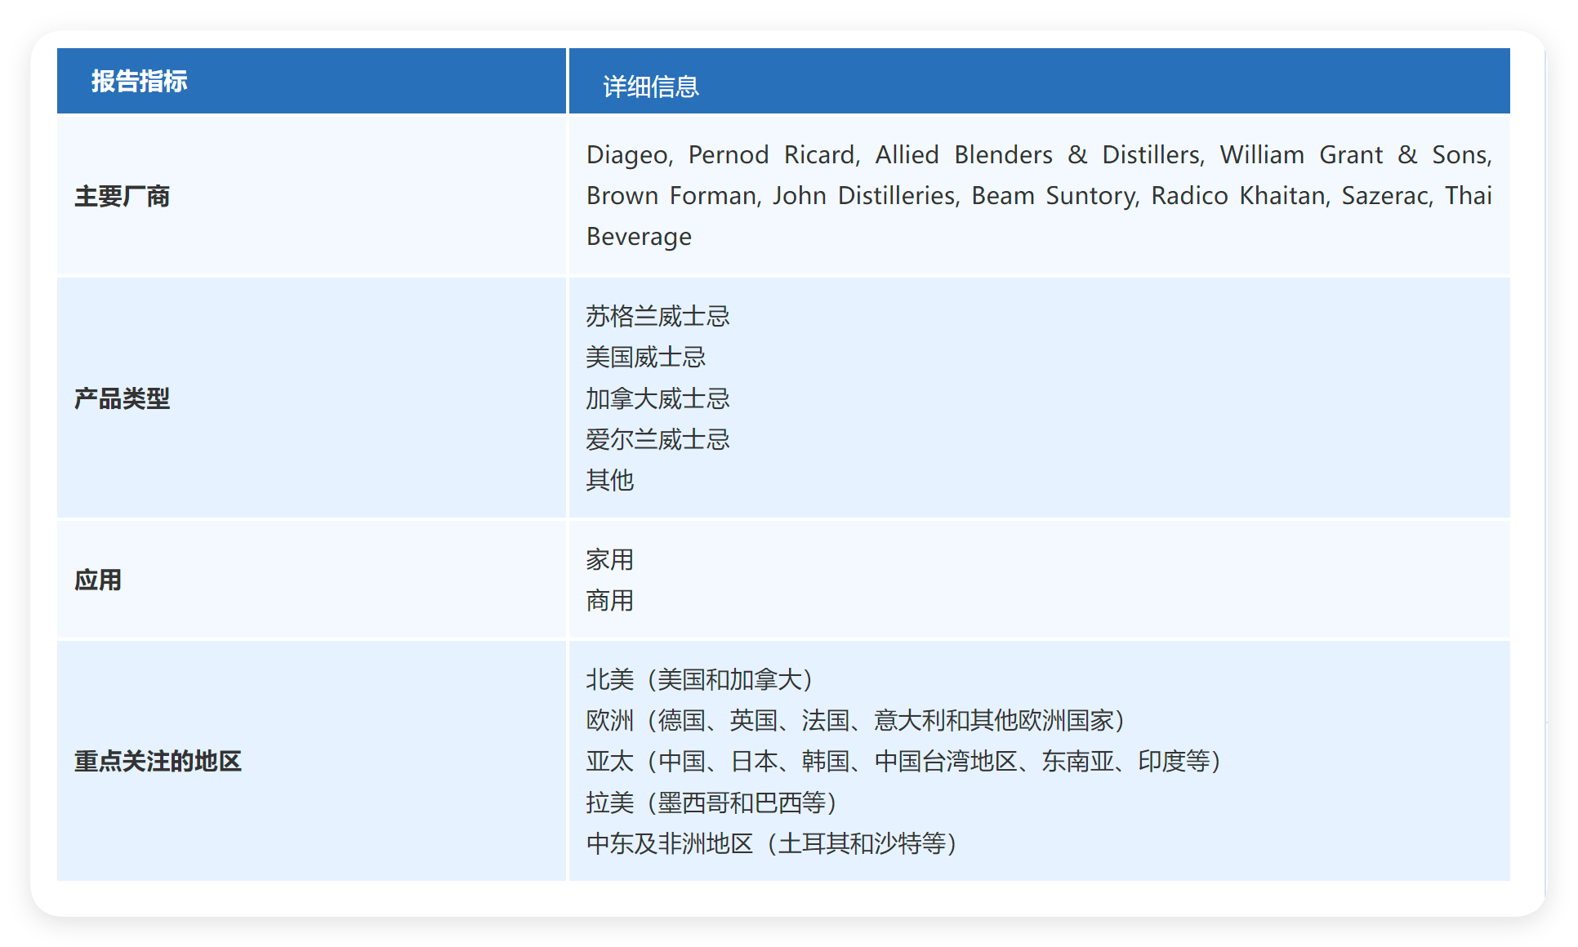Screen dimensions: 1578x947
Task: Click the 爱尔兰威士忌 entry
Action: click(x=657, y=439)
